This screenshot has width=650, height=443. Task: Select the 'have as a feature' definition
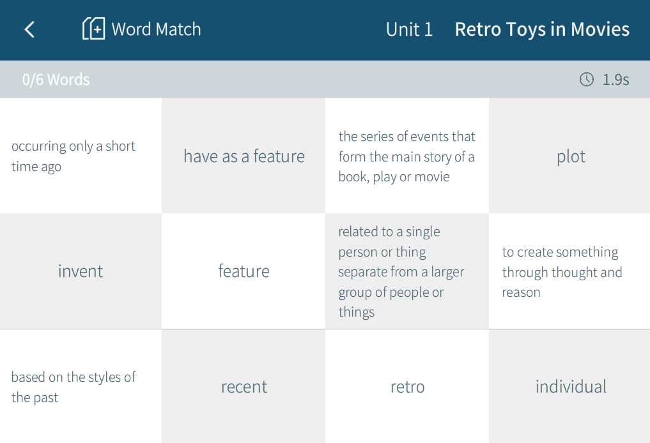tap(244, 156)
